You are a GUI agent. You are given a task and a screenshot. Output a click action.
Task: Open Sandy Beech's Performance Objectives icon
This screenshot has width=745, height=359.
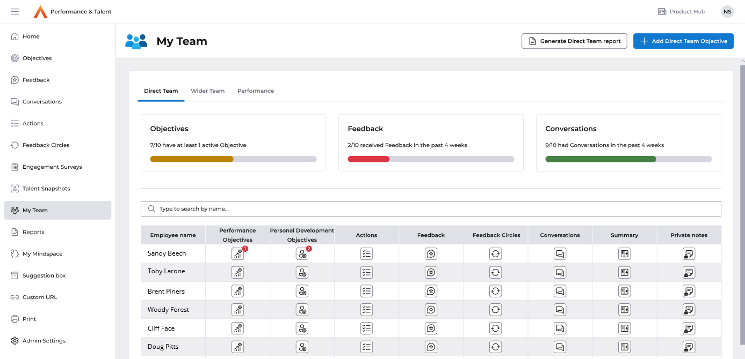(x=237, y=254)
